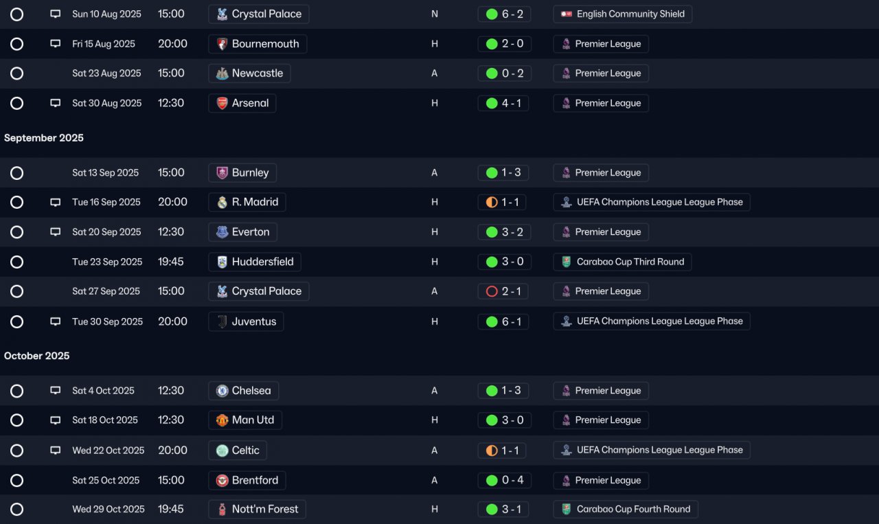Open the Everton team link
Viewport: 879px width, 524px height.
[x=243, y=232]
